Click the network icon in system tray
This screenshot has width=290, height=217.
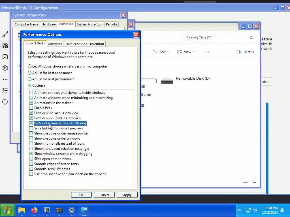point(248,210)
